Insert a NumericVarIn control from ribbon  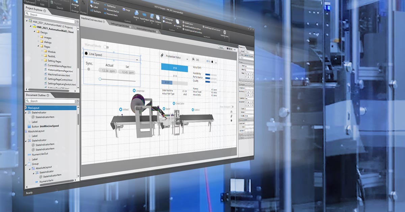(x=110, y=14)
